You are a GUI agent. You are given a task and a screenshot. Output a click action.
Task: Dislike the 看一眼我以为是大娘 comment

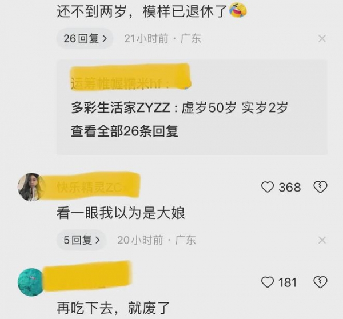pyautogui.click(x=321, y=187)
